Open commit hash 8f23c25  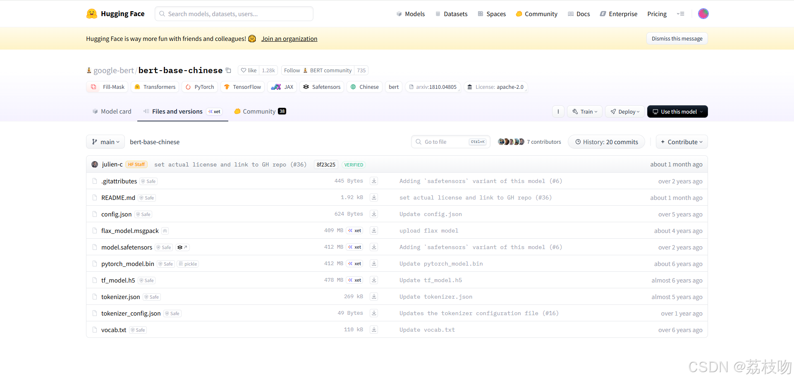[x=326, y=164]
